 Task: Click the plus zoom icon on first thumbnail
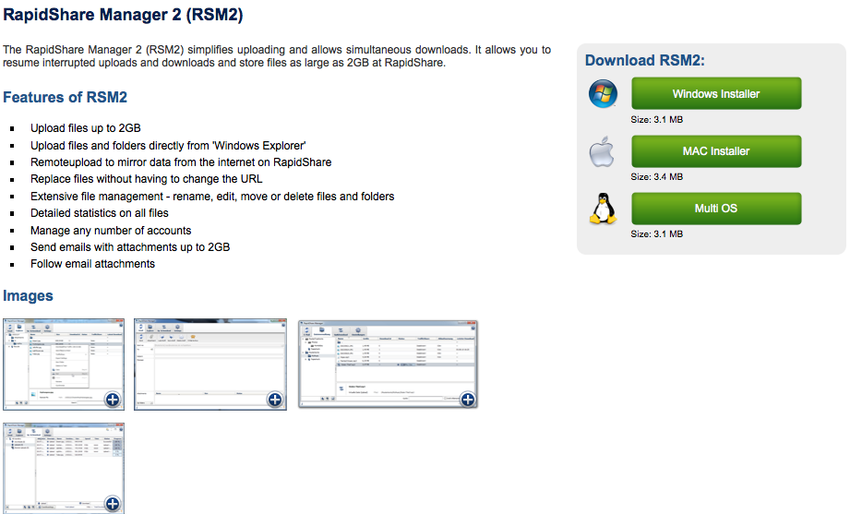tap(113, 400)
